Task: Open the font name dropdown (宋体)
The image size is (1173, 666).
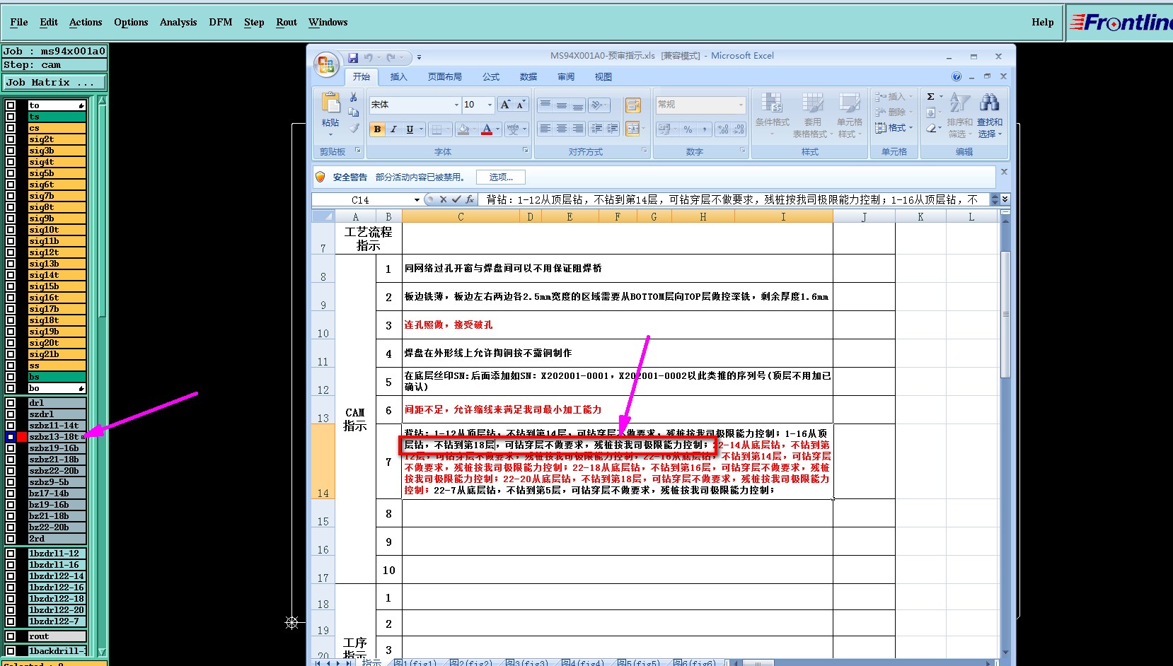Action: pyautogui.click(x=456, y=105)
